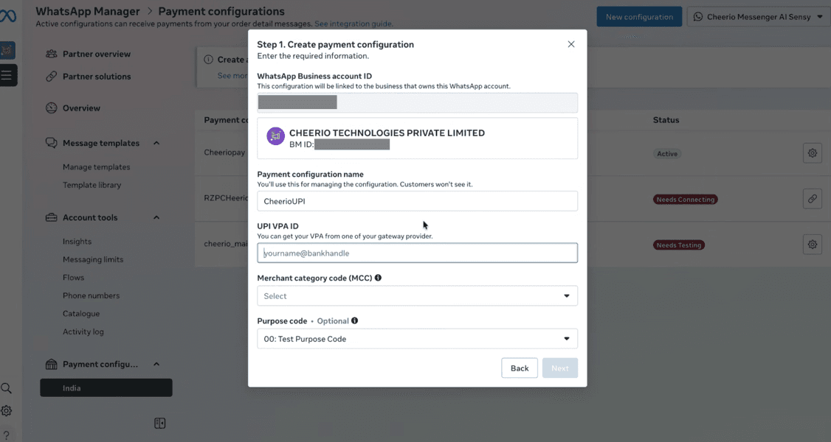Image resolution: width=831 pixels, height=442 pixels.
Task: Click the See more link in banner
Action: (x=232, y=76)
